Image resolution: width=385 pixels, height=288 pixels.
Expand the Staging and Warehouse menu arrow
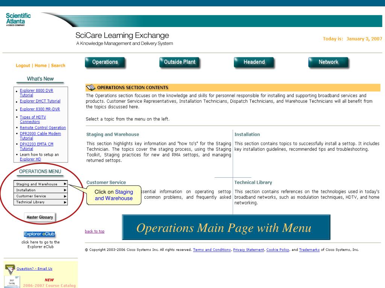[65, 184]
